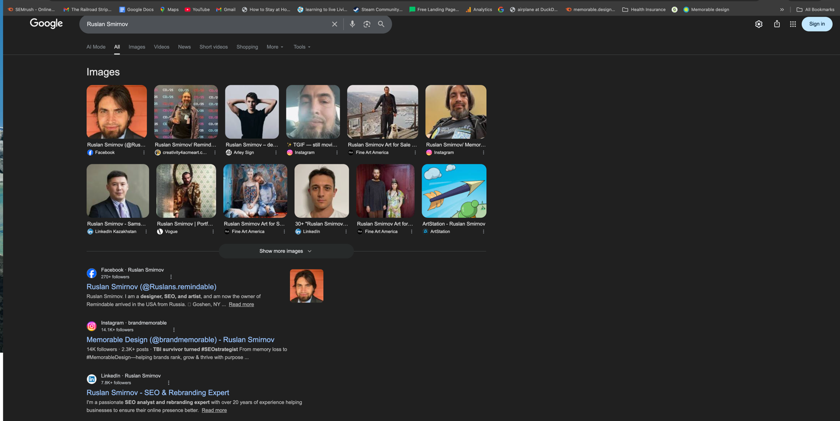Open the Maps bookmark

169,9
